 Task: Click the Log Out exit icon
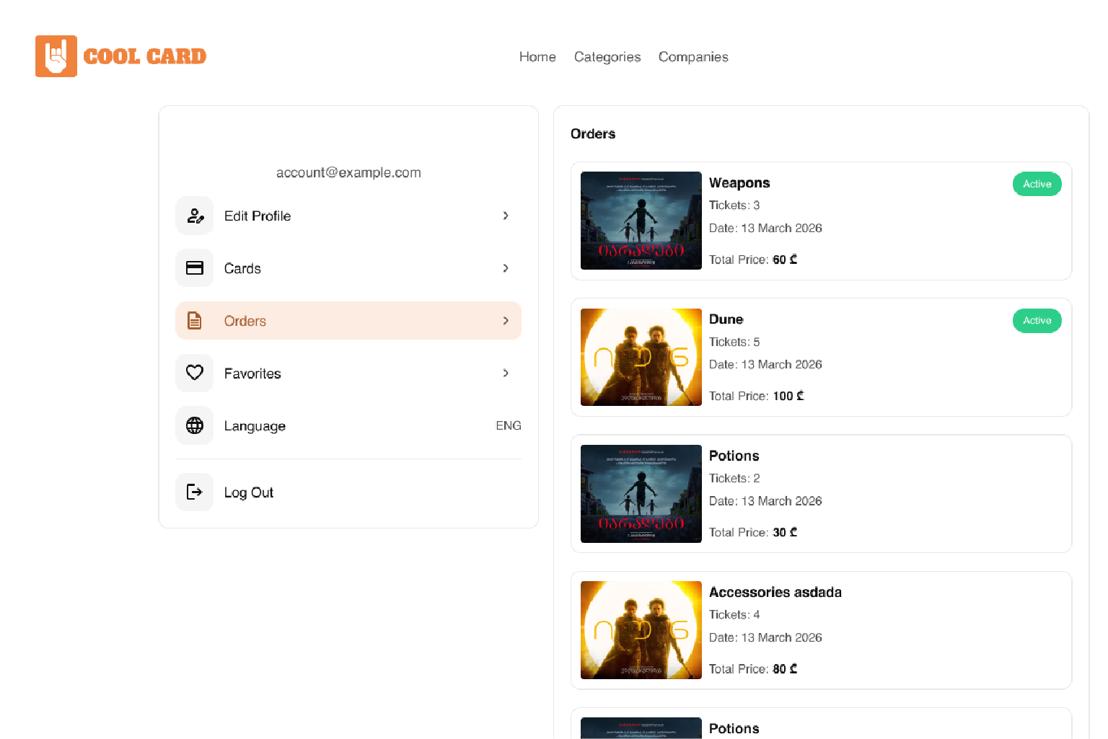point(195,492)
